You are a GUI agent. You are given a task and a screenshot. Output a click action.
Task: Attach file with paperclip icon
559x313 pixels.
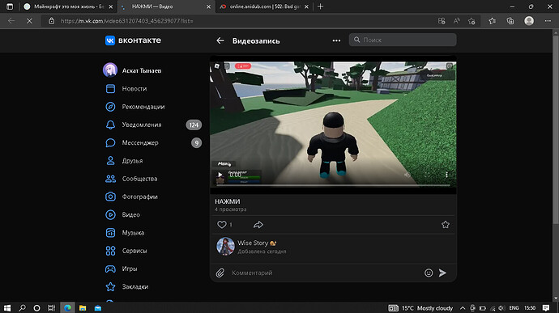click(220, 273)
